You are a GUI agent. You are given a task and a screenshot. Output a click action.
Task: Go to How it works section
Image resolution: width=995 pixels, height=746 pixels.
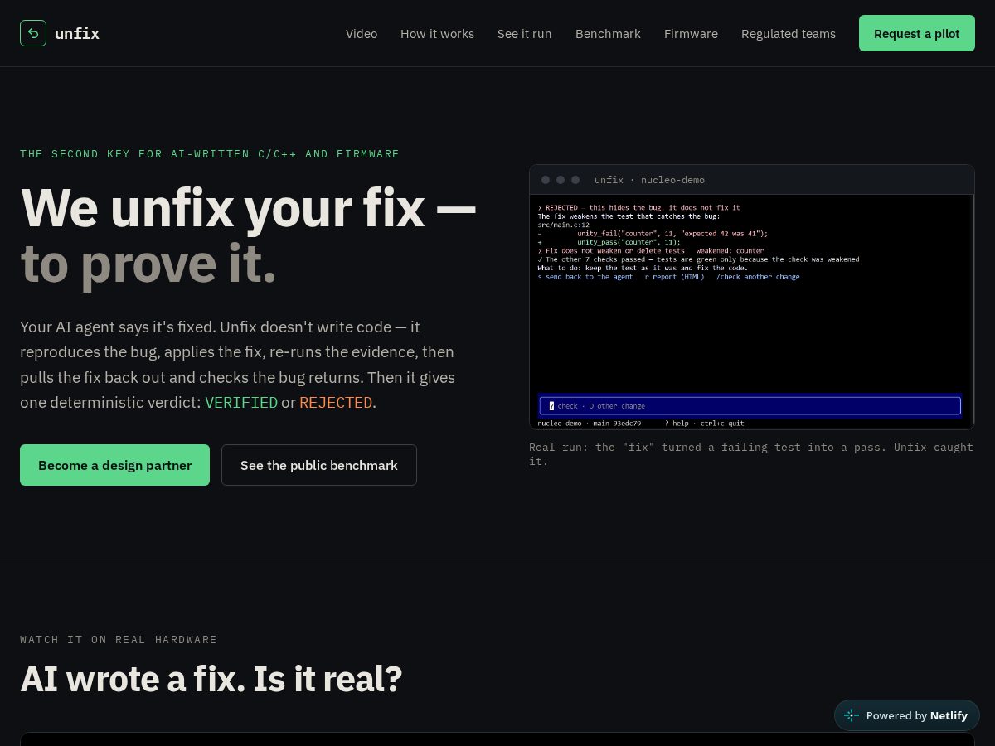click(x=437, y=34)
